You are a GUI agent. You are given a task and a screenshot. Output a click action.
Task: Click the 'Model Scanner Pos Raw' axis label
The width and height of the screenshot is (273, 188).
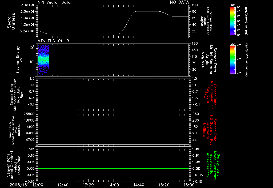coord(15,130)
